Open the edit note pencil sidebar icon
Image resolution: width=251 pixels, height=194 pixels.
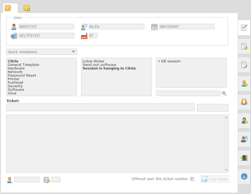click(x=244, y=28)
